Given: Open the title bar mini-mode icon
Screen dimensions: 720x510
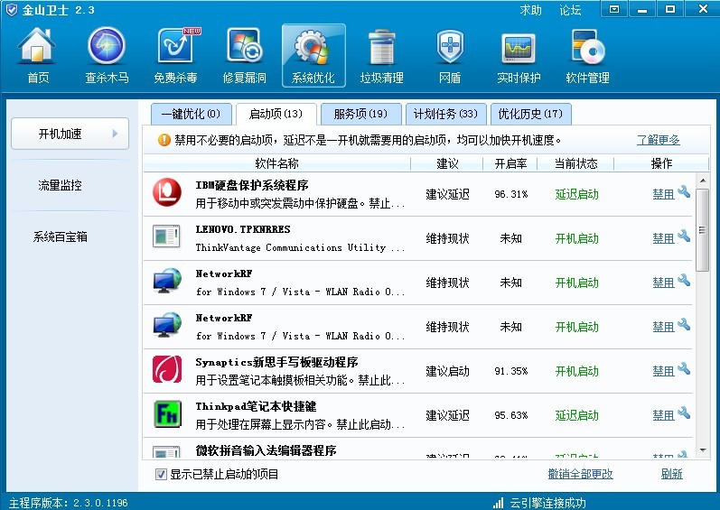Looking at the screenshot, I should 614,9.
